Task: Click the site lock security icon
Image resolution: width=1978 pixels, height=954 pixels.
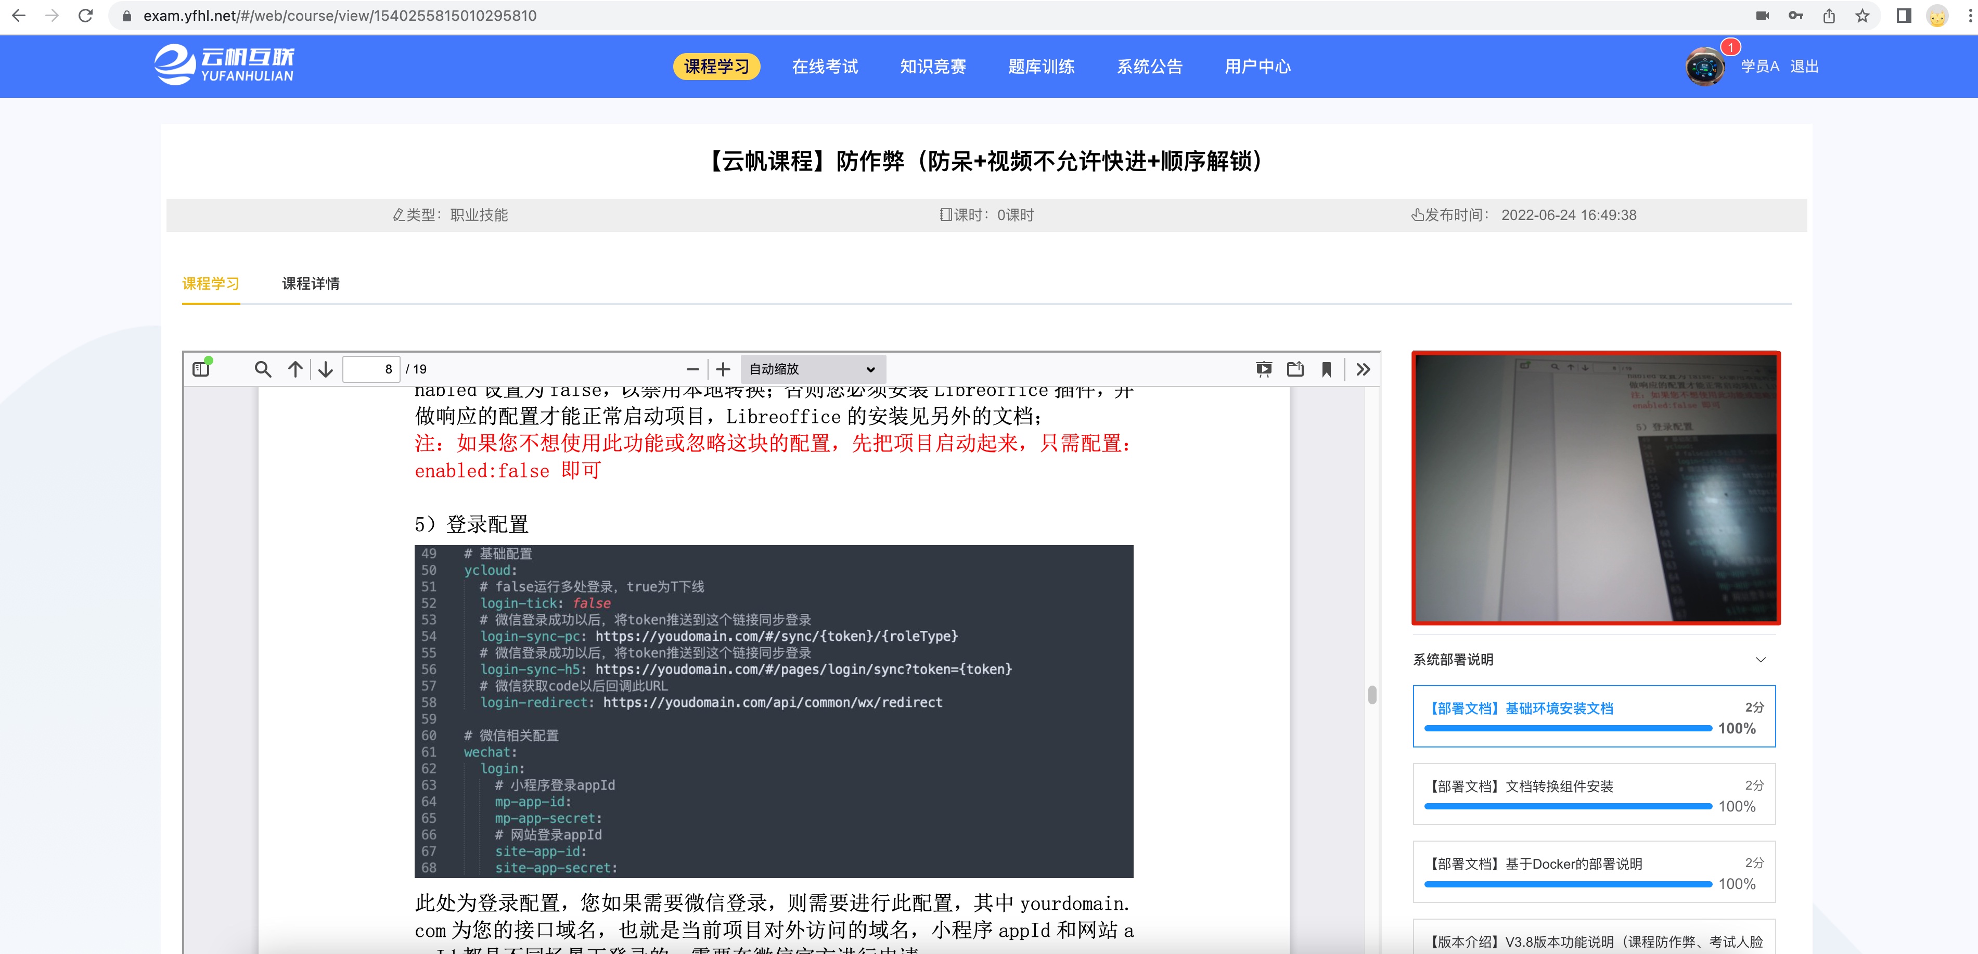Action: (x=127, y=16)
